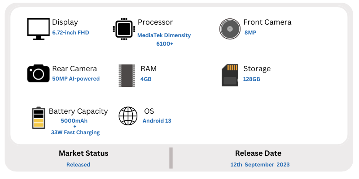Click the Android 13 text
This screenshot has width=359, height=179.
click(157, 121)
